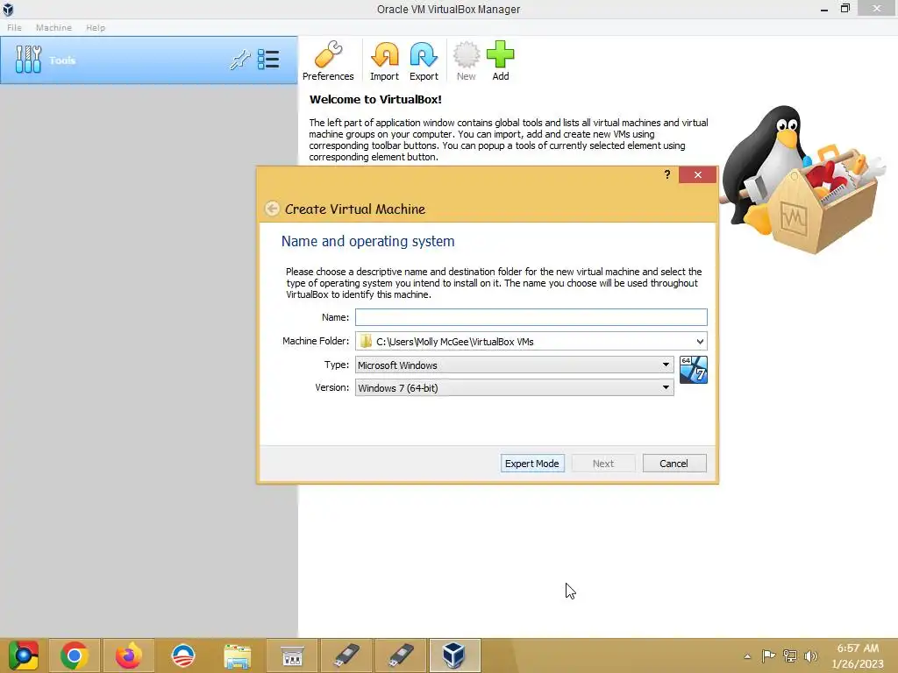This screenshot has width=898, height=673.
Task: Open Firefox from the taskbar
Action: [128, 655]
